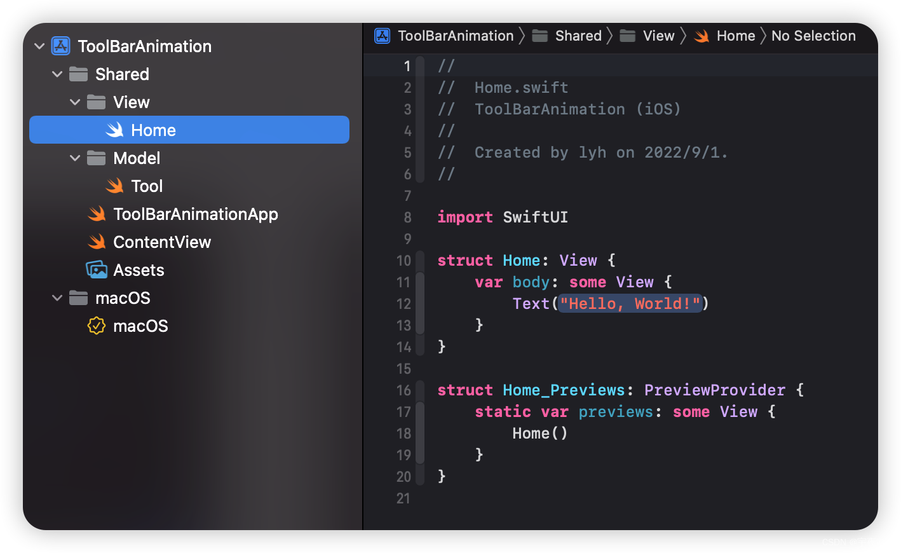
Task: Click "Text" identifier on line 12
Action: coord(531,304)
